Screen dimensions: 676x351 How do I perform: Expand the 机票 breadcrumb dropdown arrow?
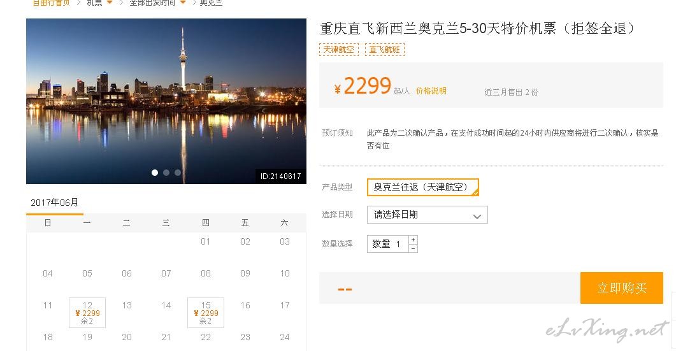(110, 3)
